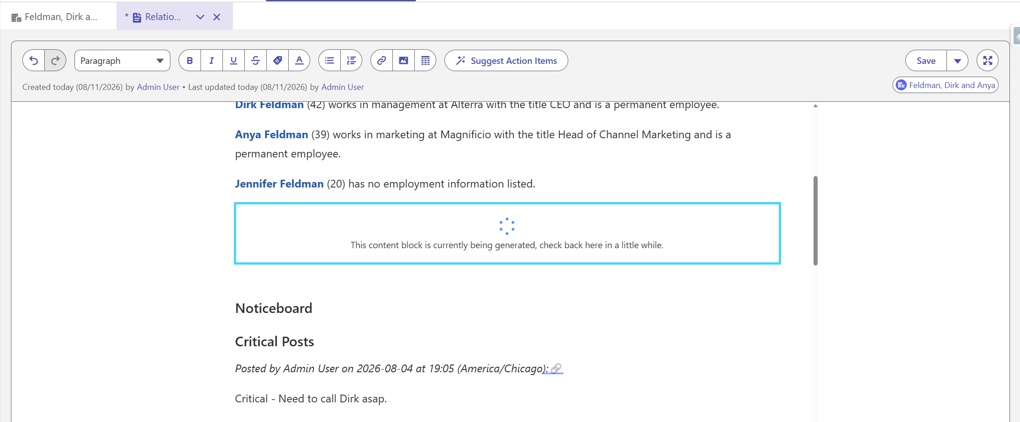
Task: Insert a bulleted list
Action: point(329,61)
